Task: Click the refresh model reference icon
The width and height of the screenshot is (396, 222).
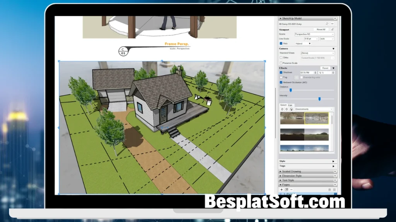Action: click(326, 23)
